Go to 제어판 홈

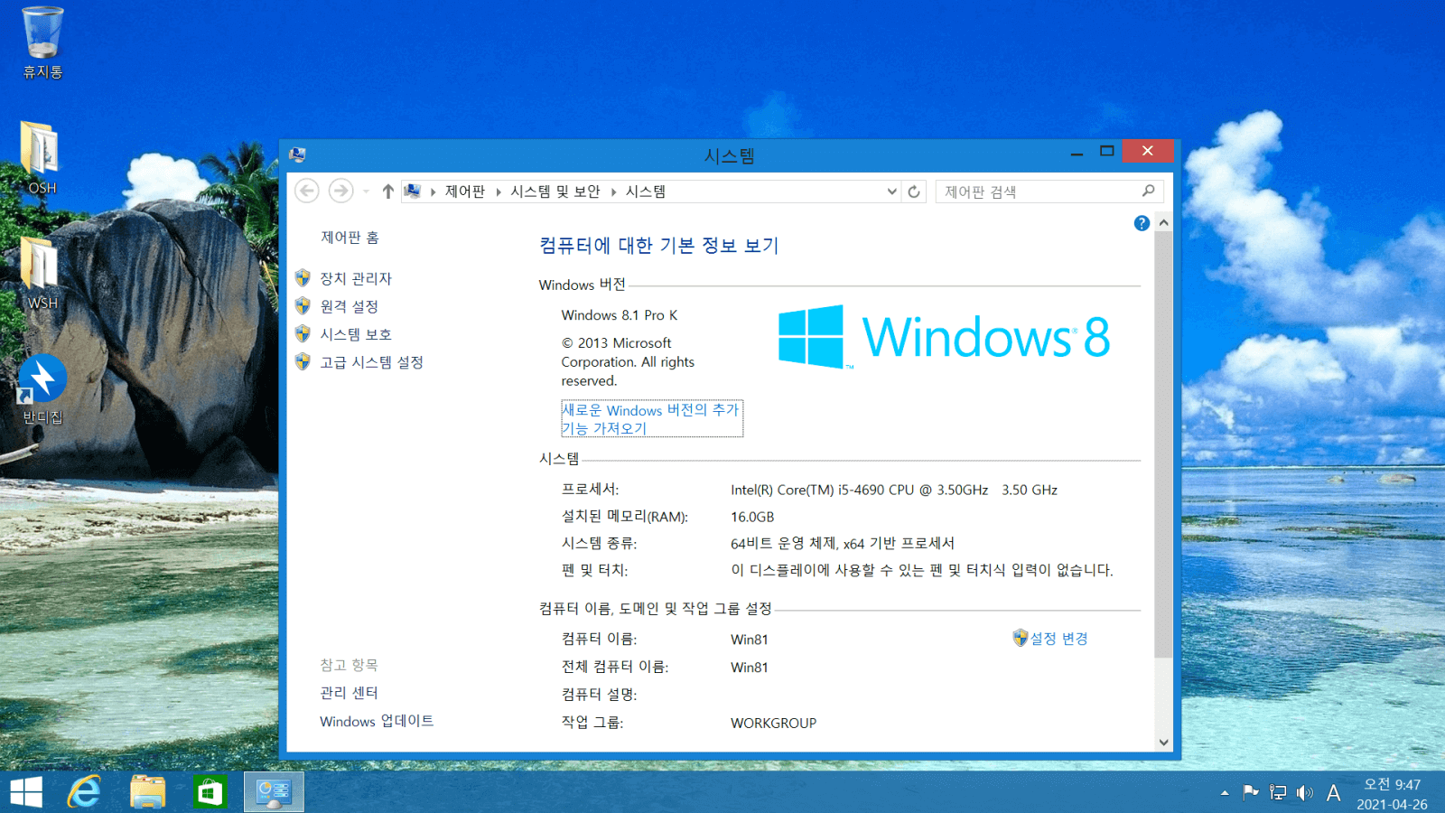(350, 238)
